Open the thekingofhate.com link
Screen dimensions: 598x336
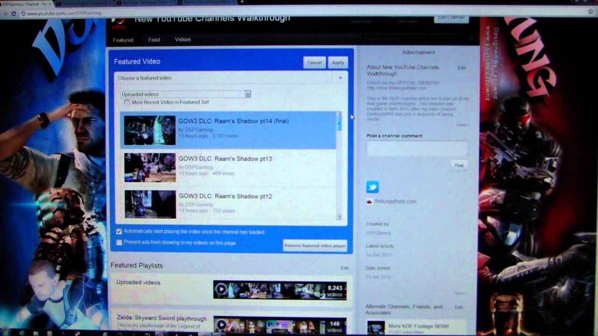[x=395, y=202]
